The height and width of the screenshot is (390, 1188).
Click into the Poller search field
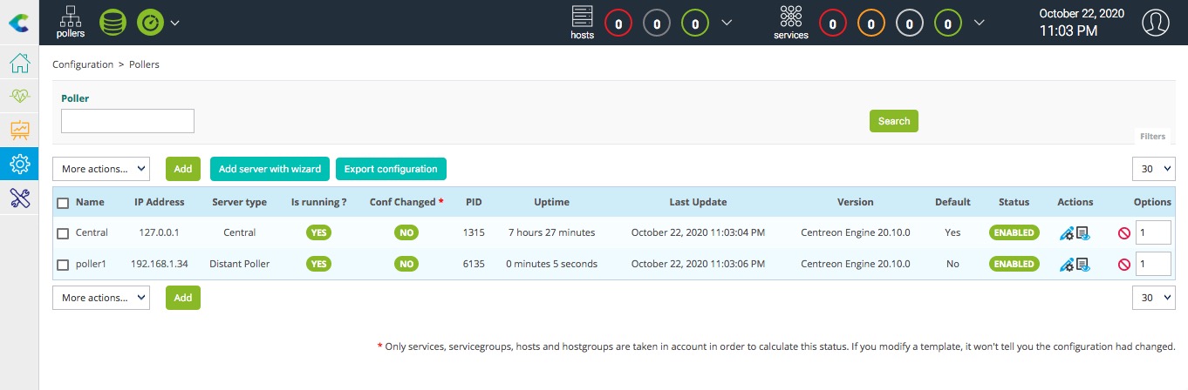coord(127,121)
